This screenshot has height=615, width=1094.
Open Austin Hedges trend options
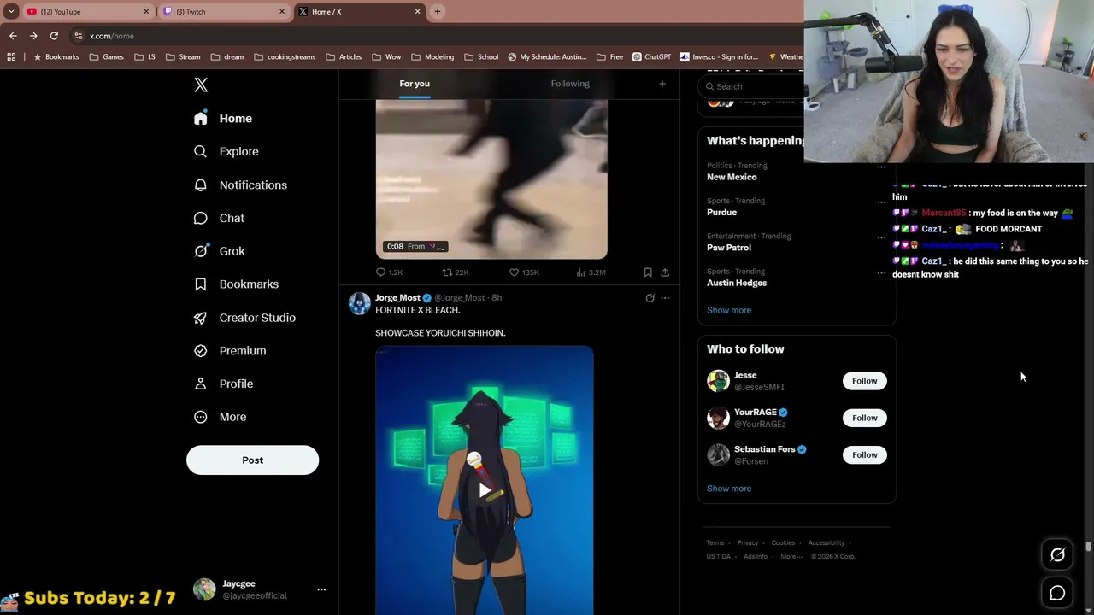coord(881,273)
